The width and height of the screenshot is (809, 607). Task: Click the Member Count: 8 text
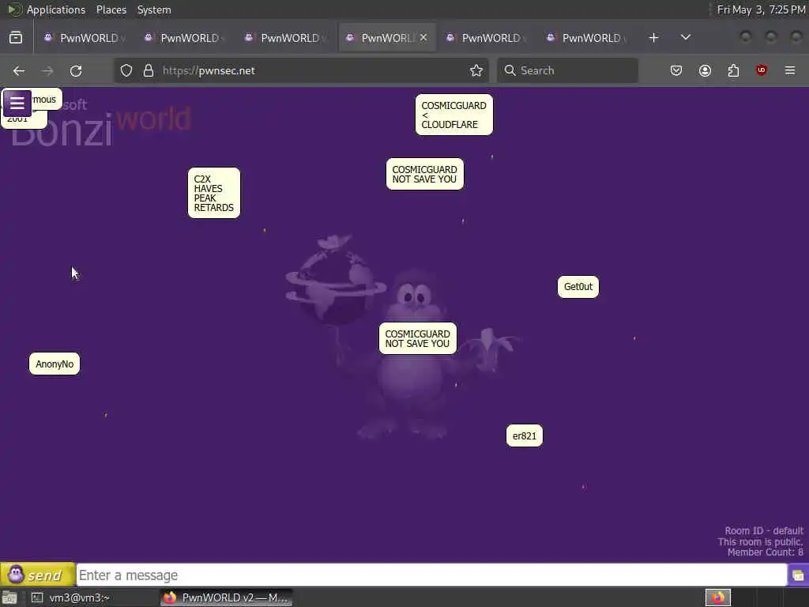pos(765,552)
